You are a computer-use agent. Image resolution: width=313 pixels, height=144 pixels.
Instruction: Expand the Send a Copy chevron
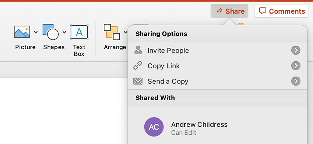pyautogui.click(x=296, y=81)
